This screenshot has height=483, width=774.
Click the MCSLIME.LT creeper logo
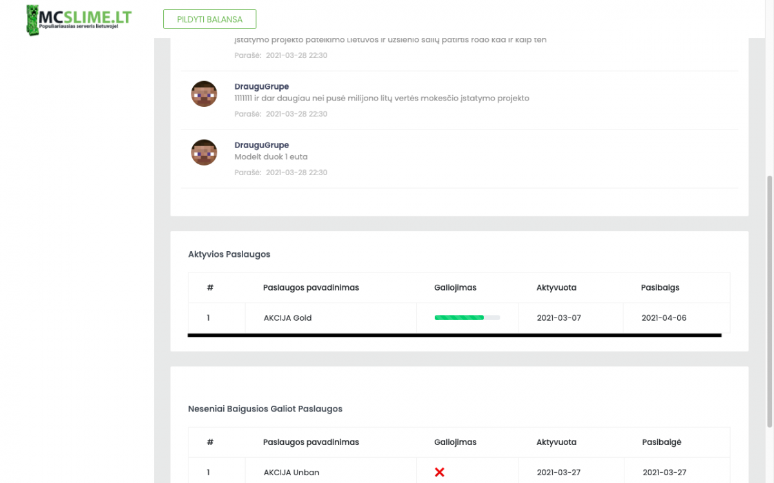[x=79, y=19]
